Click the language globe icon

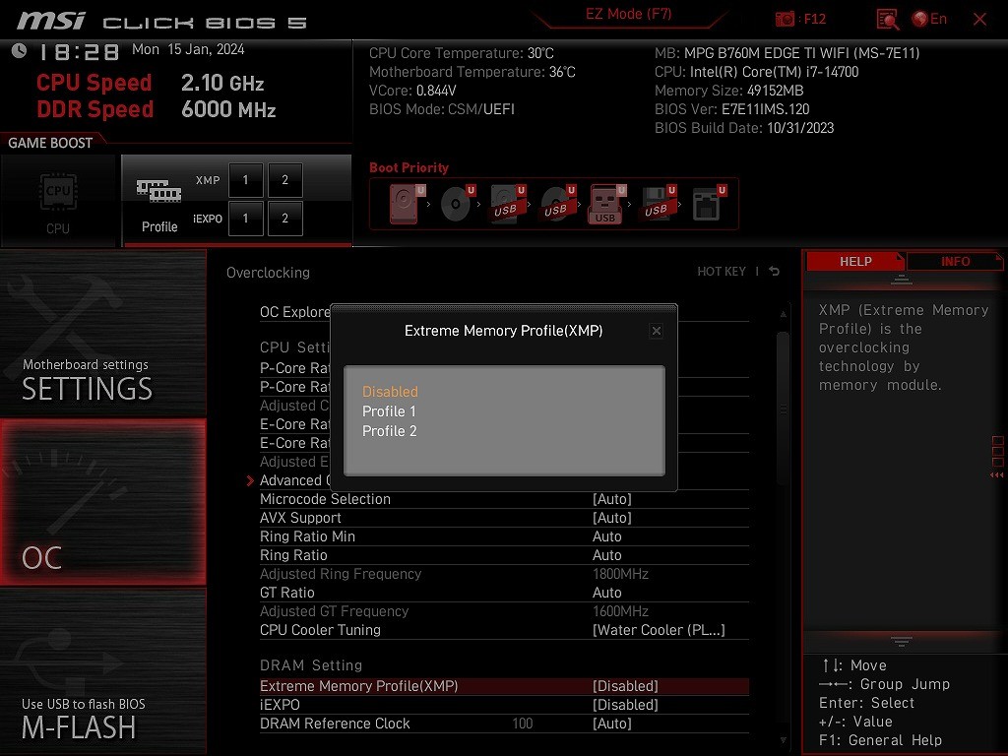(920, 19)
